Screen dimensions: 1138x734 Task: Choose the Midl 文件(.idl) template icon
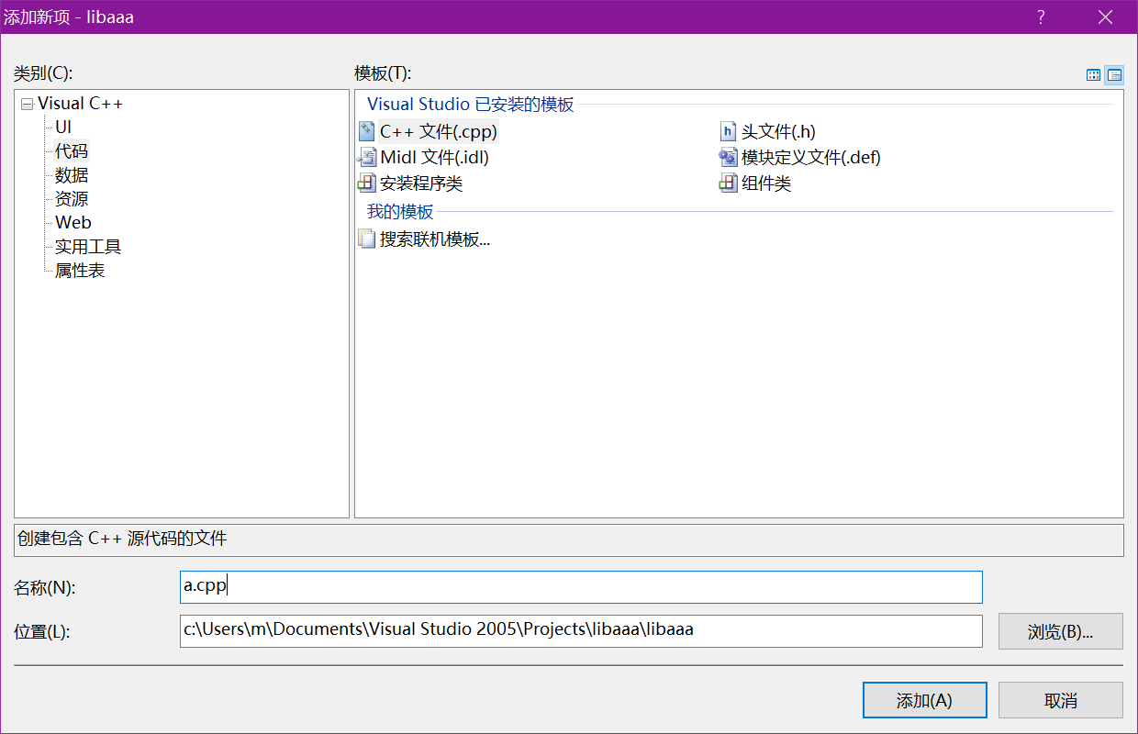(x=367, y=157)
